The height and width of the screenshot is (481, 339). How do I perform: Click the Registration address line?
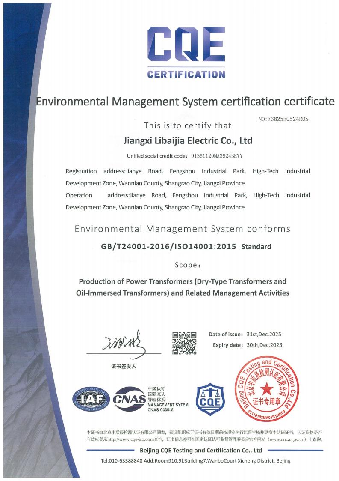187,171
